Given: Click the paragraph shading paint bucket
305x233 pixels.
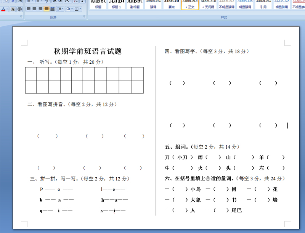Looking at the screenshot, I should pos(68,9).
